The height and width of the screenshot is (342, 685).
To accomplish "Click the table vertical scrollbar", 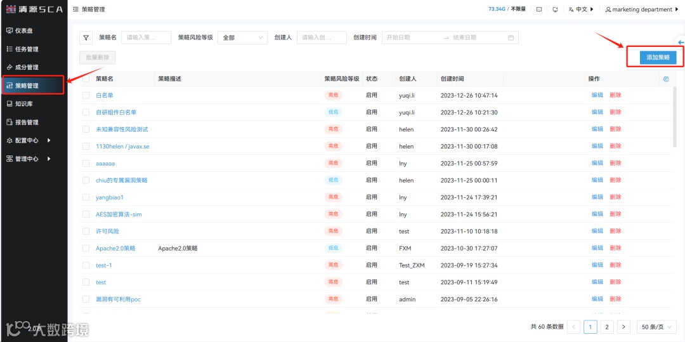I will coord(674,117).
